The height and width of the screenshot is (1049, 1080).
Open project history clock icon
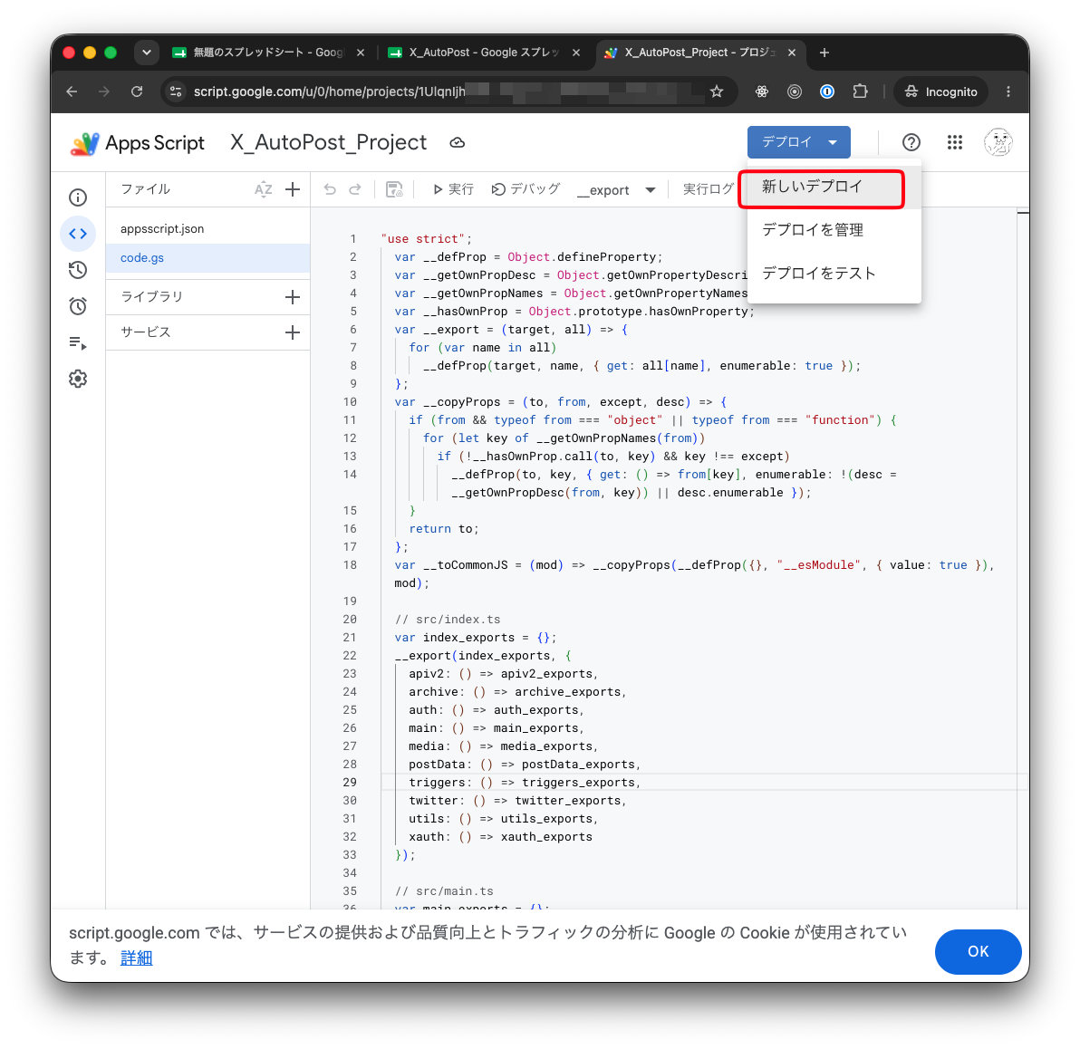pyautogui.click(x=78, y=270)
